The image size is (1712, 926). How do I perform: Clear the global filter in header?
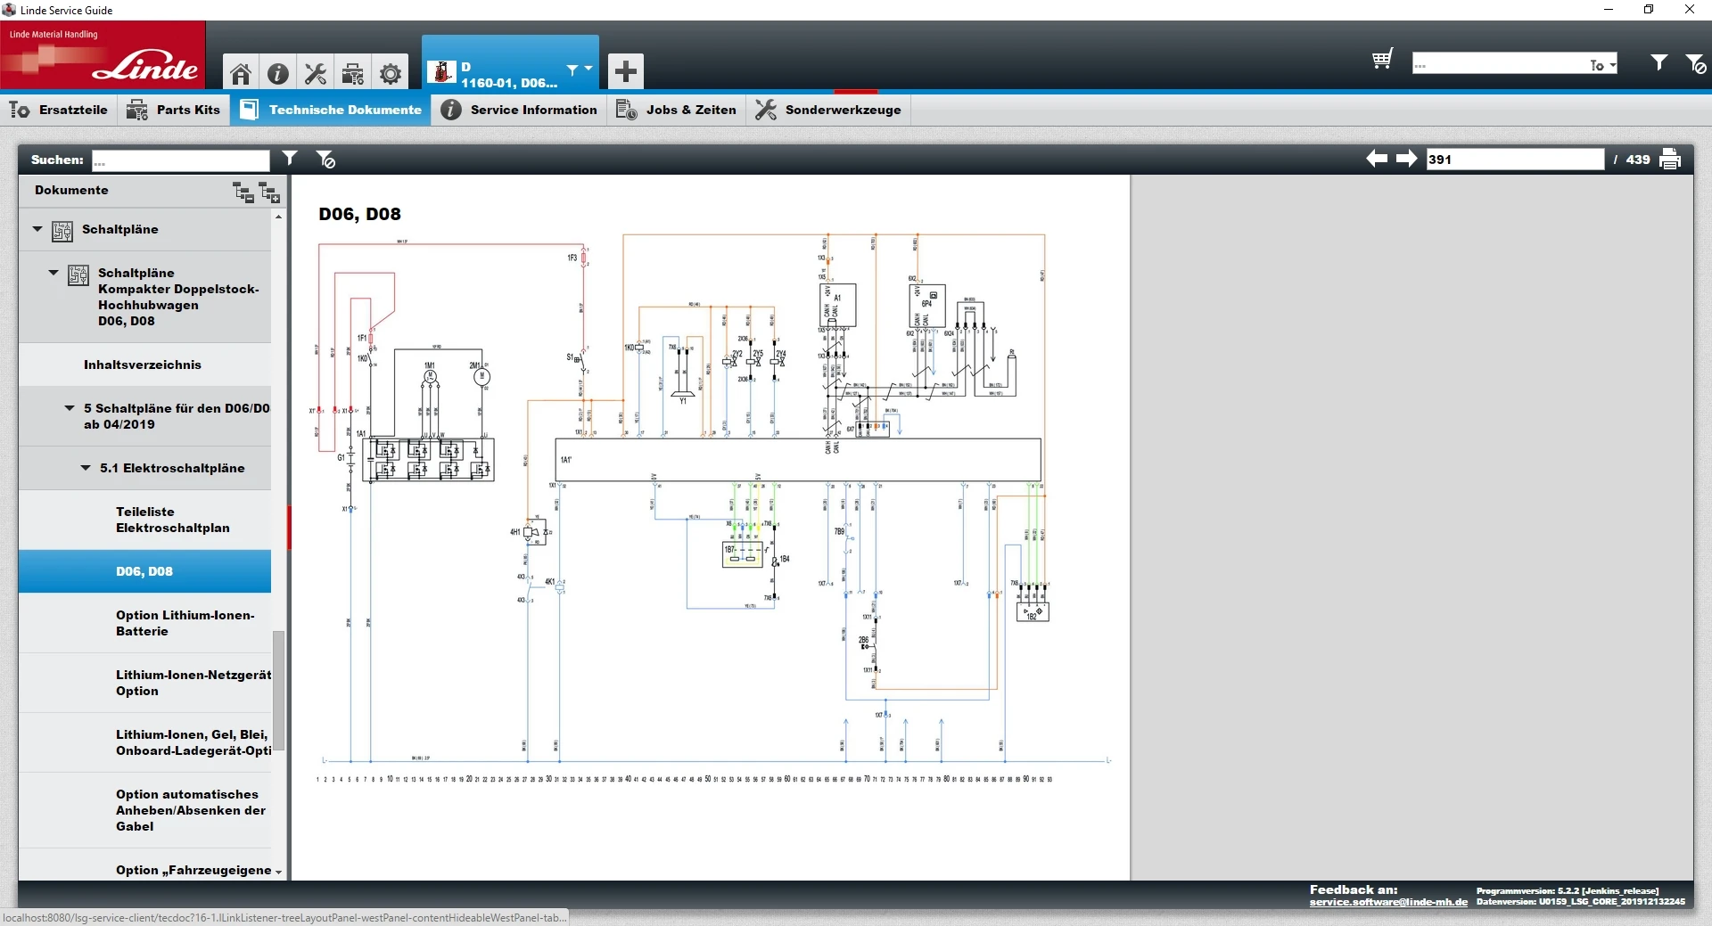1695,63
